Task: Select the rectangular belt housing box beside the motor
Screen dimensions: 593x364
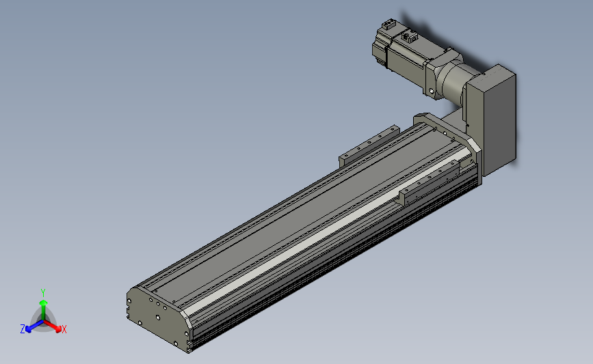Action: pyautogui.click(x=492, y=120)
